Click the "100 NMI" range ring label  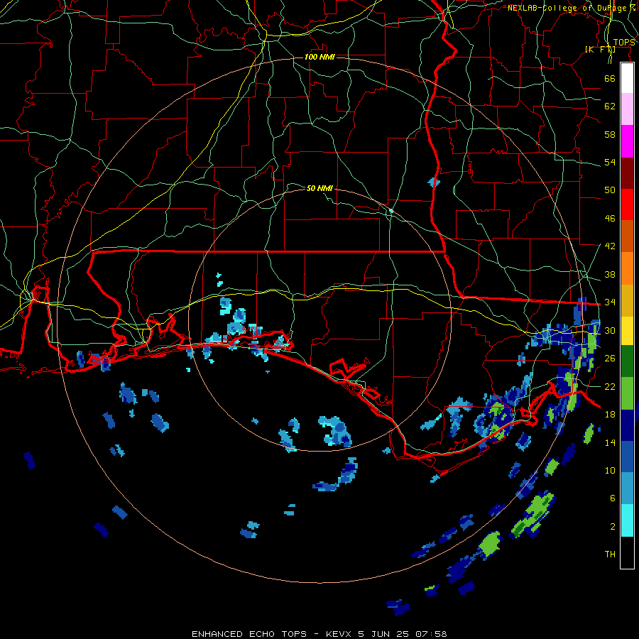pos(319,57)
